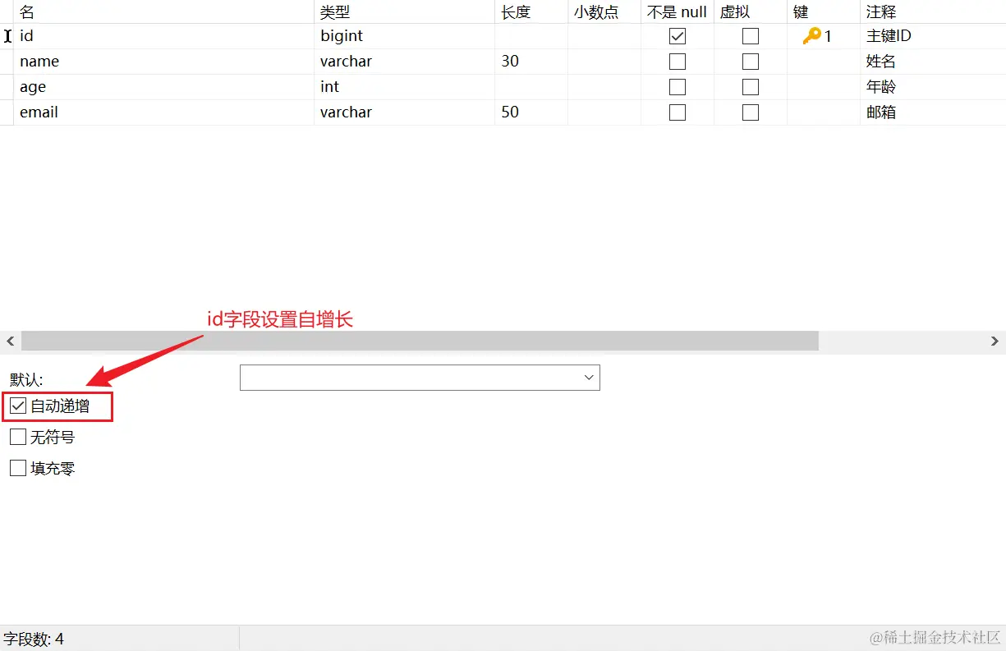Enable the 无符号 checkbox

point(18,437)
